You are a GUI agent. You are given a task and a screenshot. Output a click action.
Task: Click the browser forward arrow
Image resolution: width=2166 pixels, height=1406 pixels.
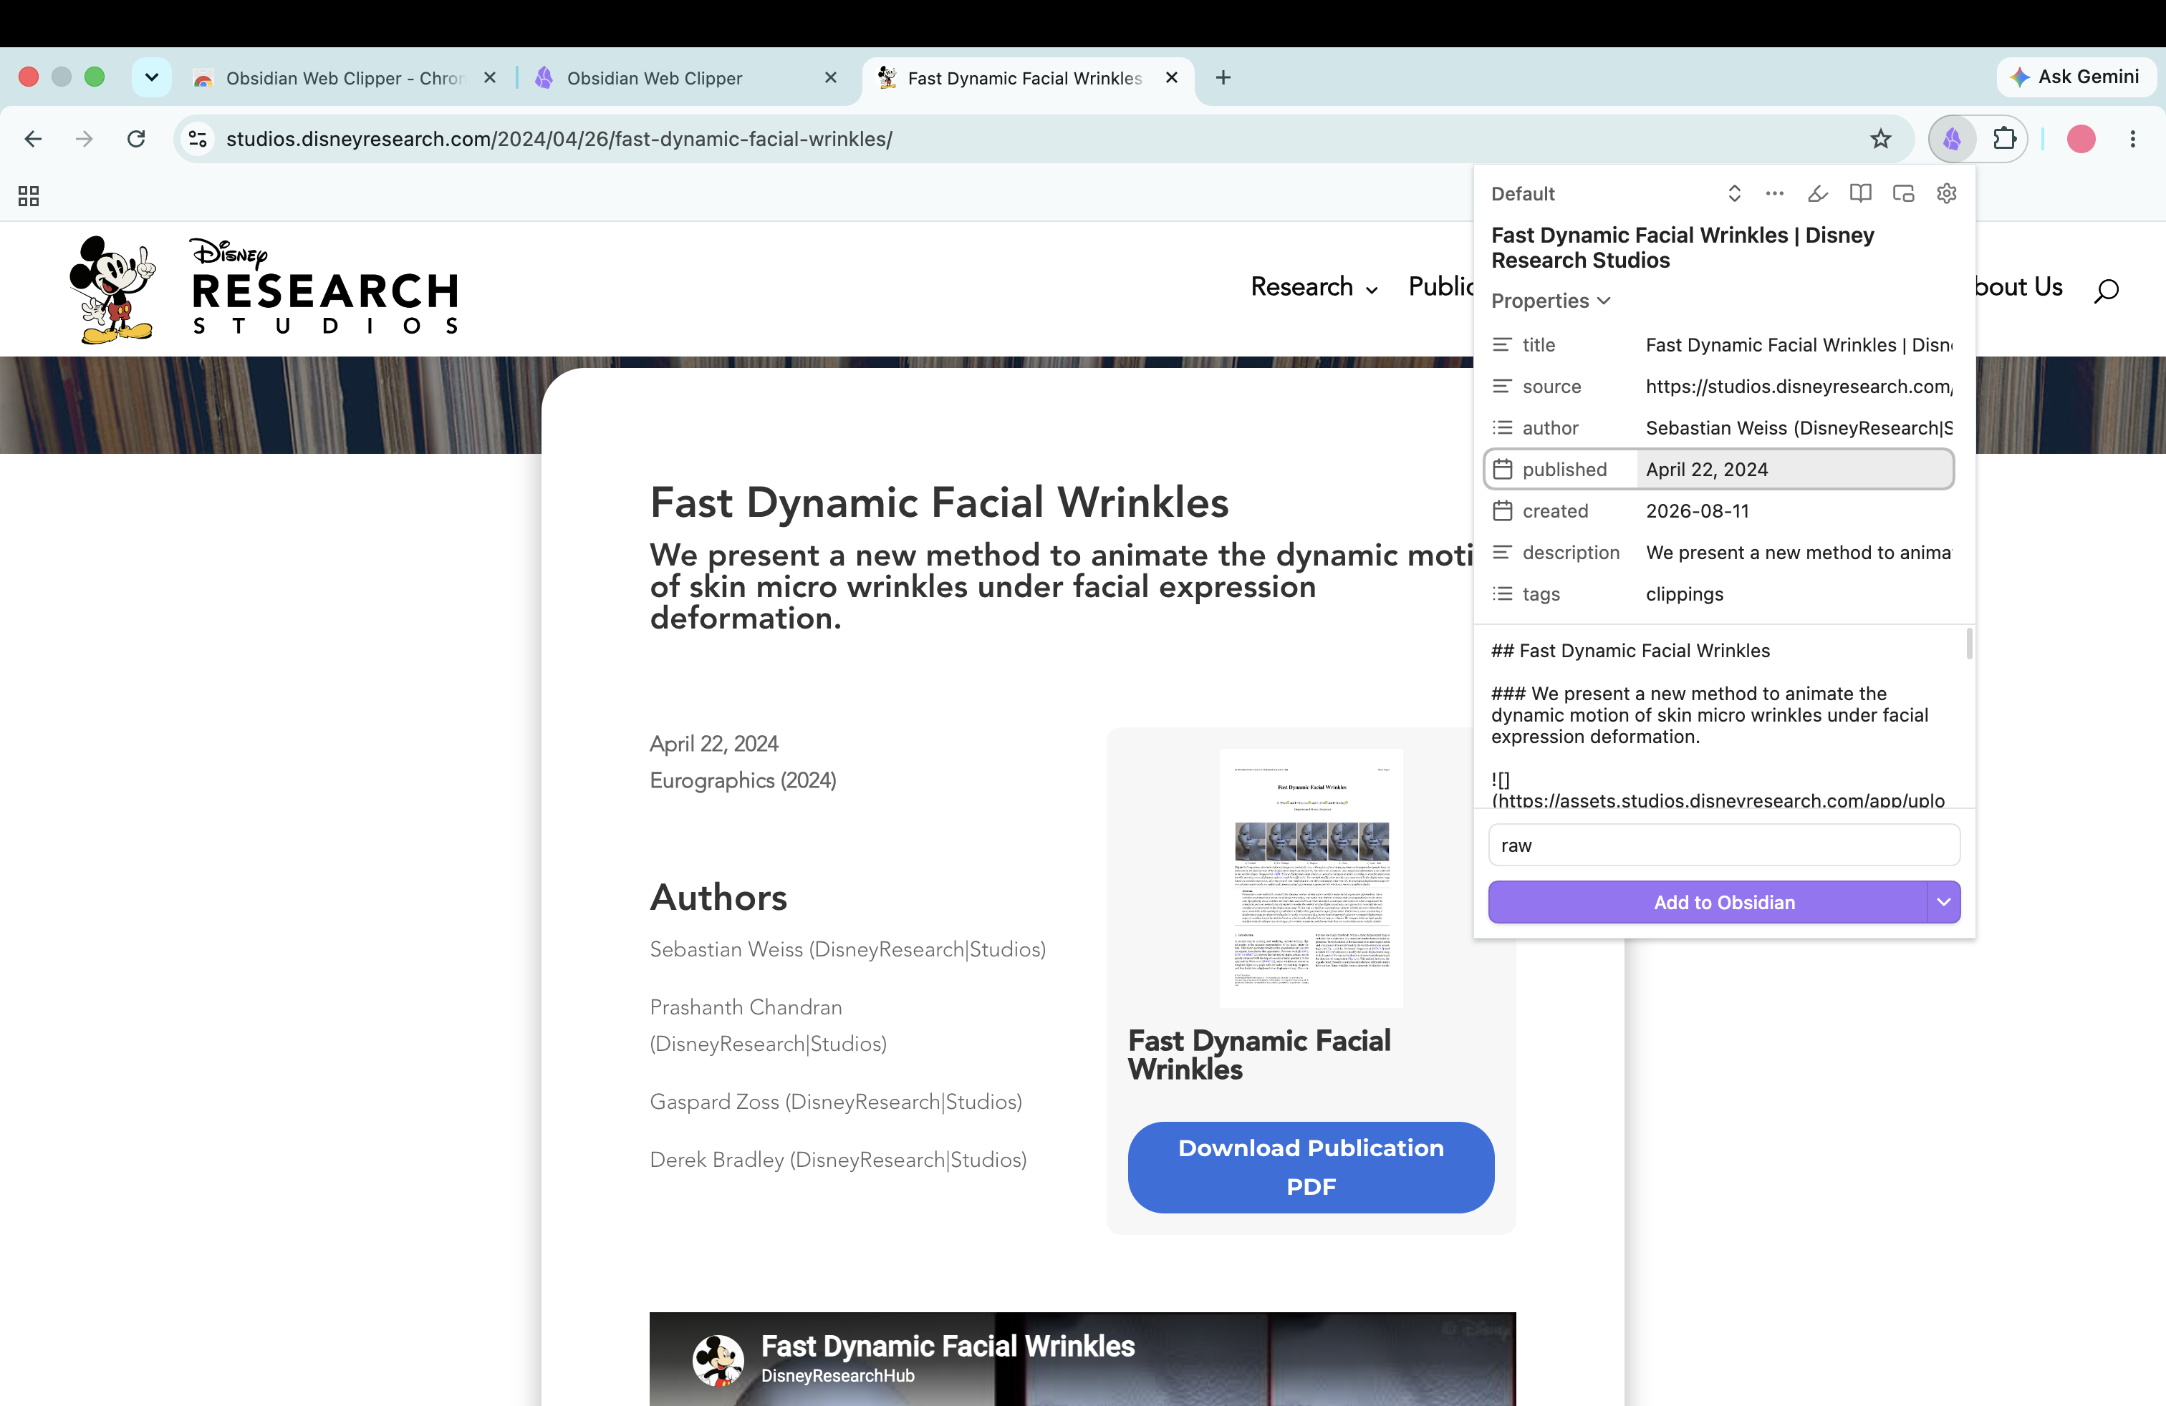[x=84, y=139]
